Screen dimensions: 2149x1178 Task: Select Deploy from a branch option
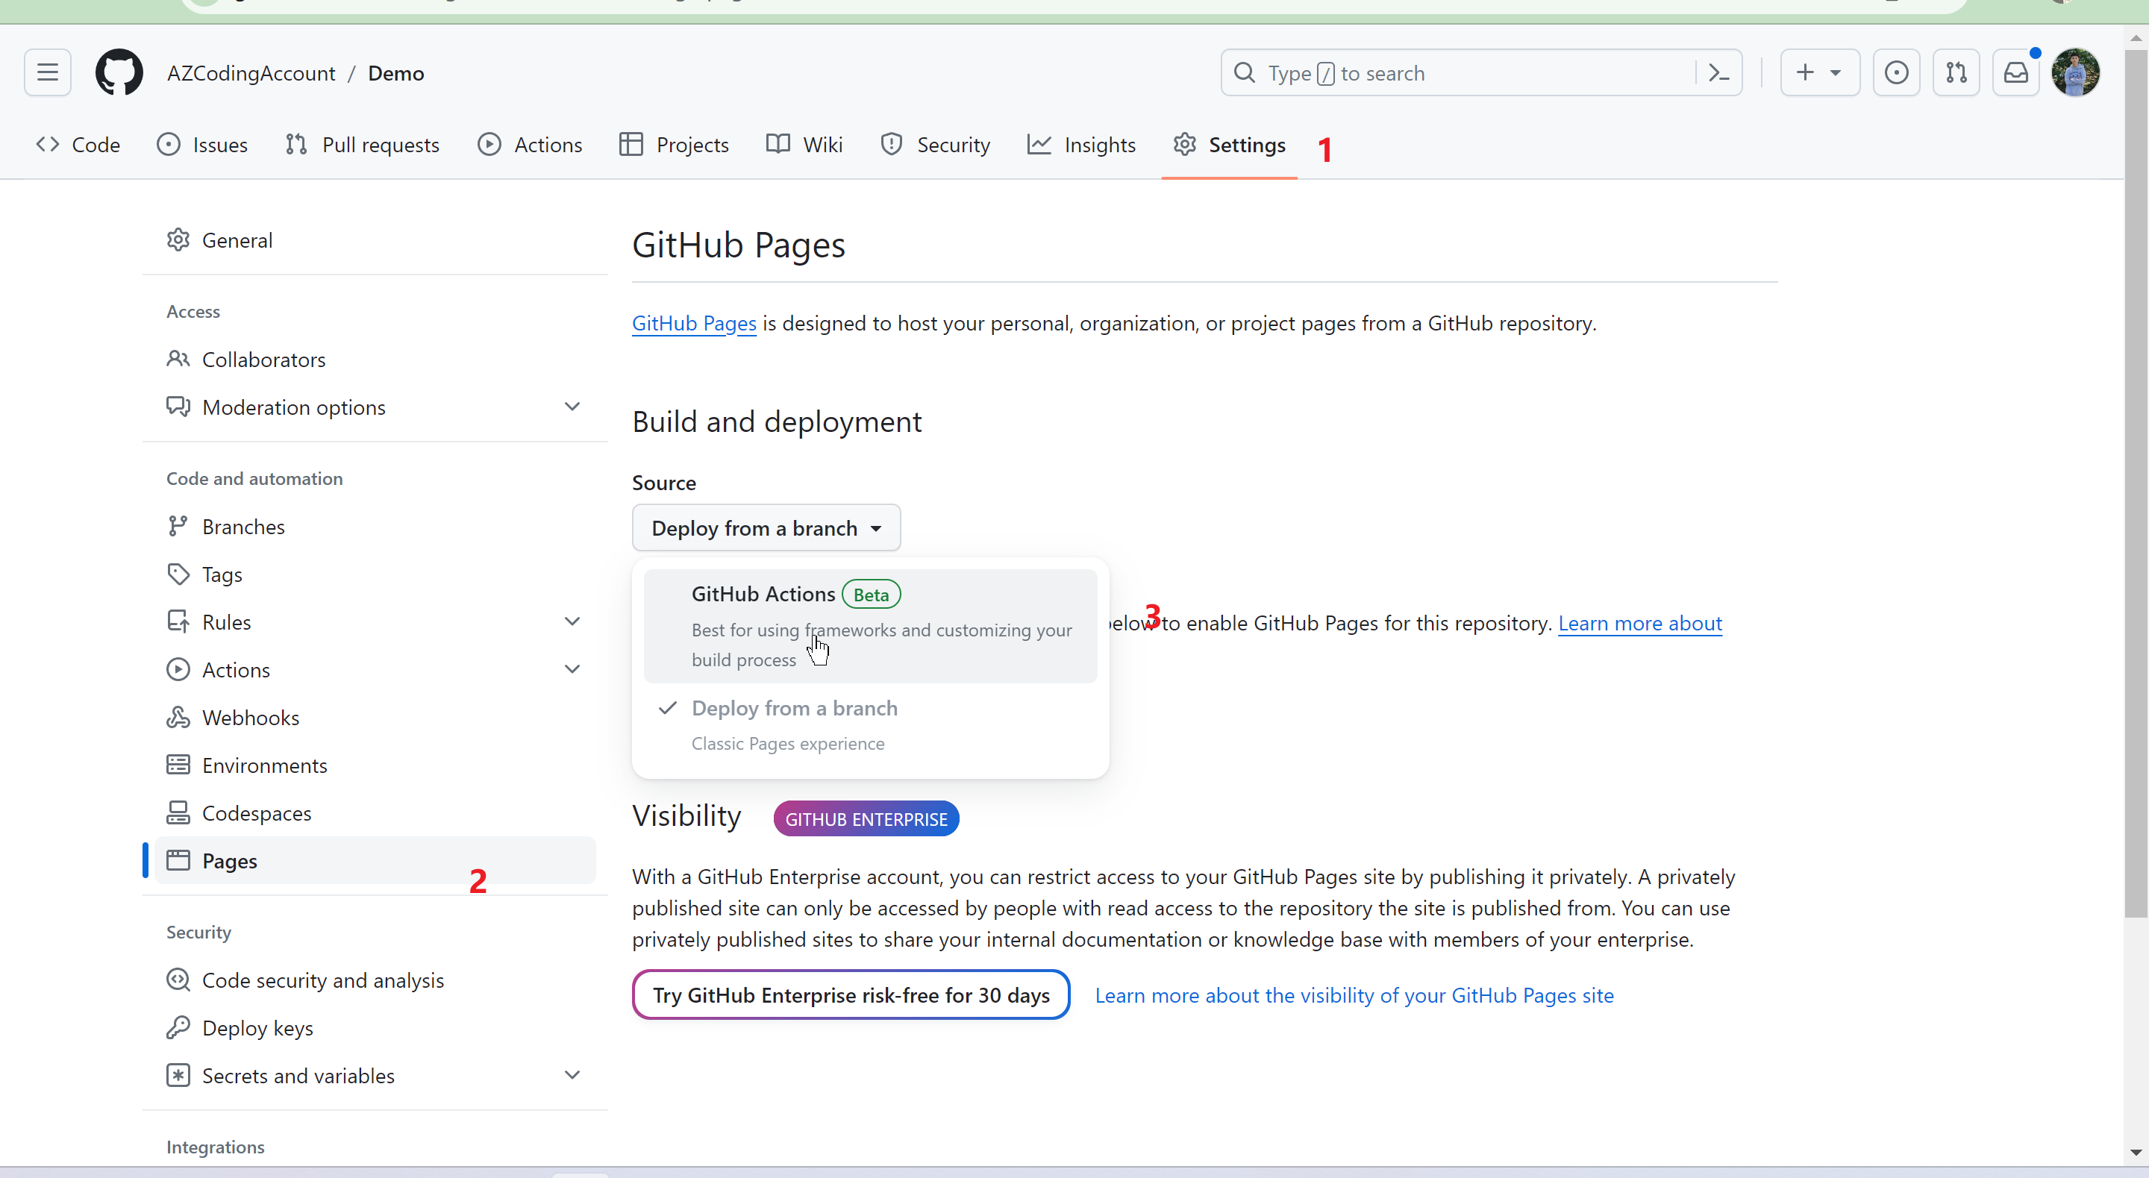[869, 724]
